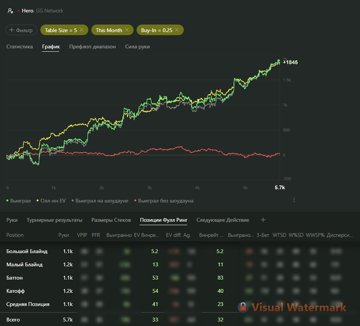Toggle the Олл-ин EV yellow line legend
This screenshot has height=326, width=360.
tap(51, 201)
